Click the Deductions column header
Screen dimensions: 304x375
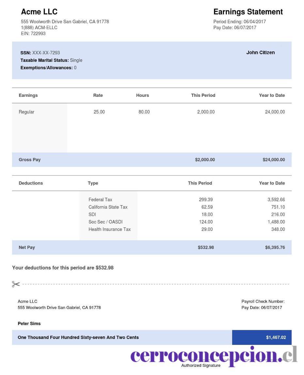pyautogui.click(x=31, y=183)
